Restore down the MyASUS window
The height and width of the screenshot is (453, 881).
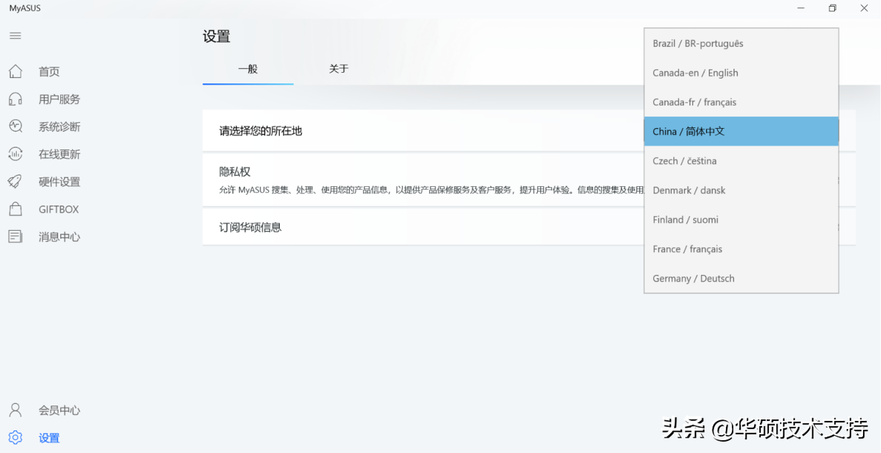(832, 9)
